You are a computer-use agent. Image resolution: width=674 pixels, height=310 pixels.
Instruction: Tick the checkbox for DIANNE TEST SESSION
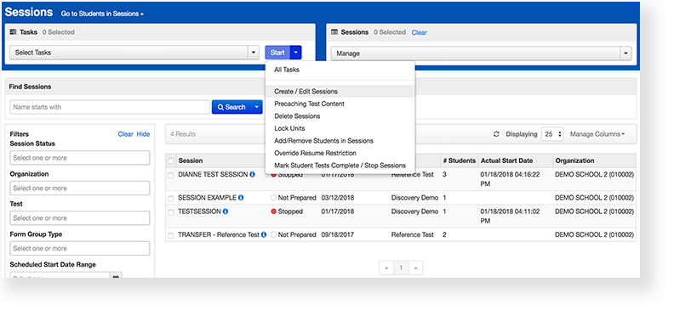pyautogui.click(x=171, y=175)
